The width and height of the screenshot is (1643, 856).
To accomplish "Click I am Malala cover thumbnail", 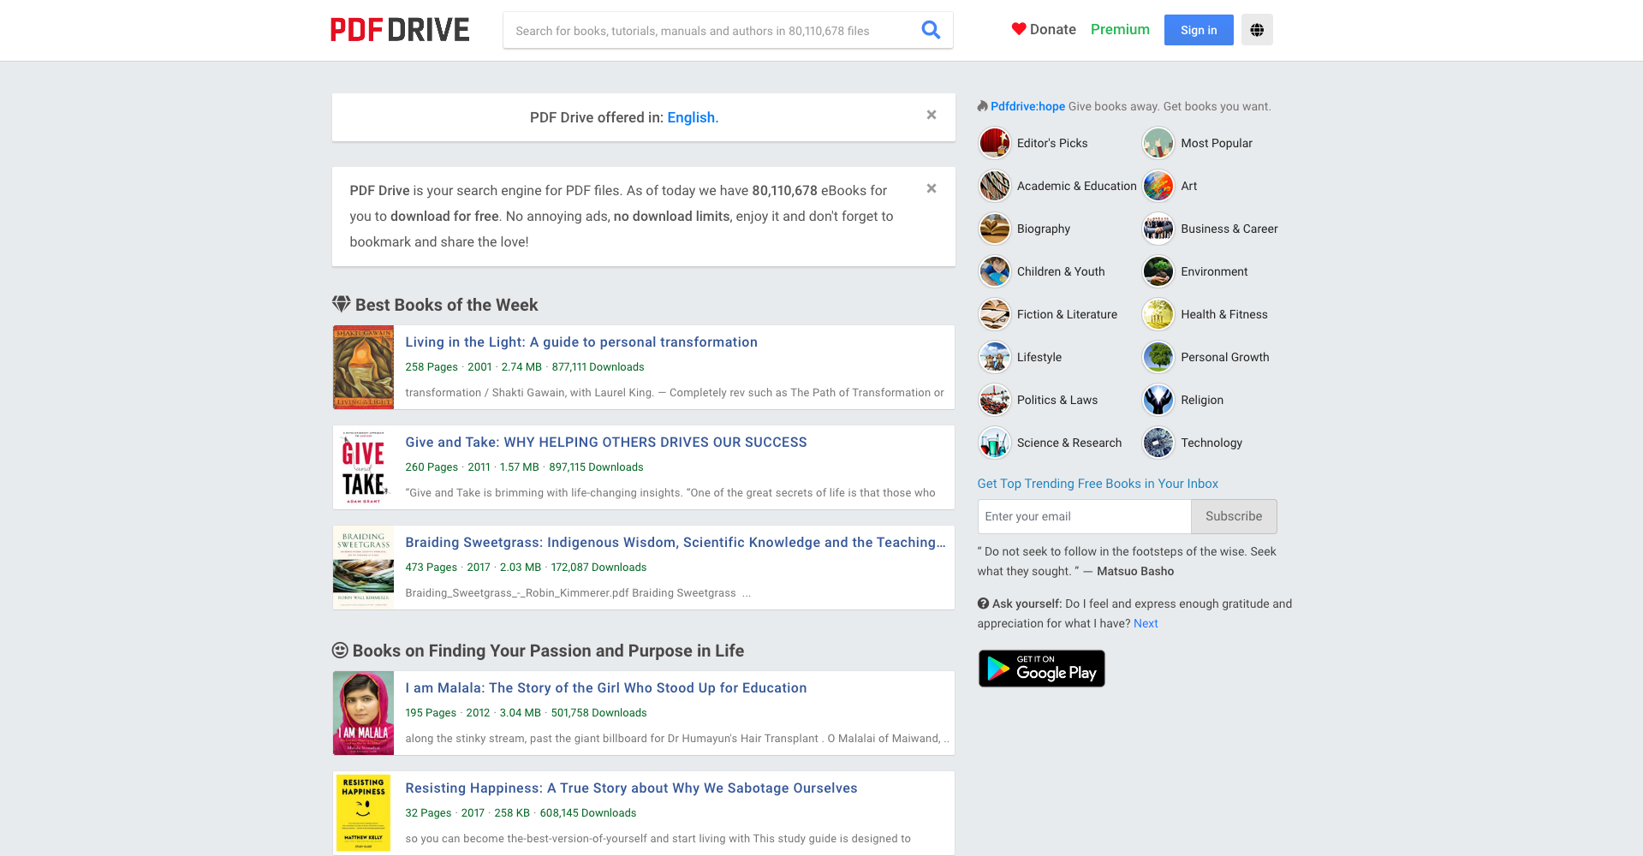I will (363, 713).
